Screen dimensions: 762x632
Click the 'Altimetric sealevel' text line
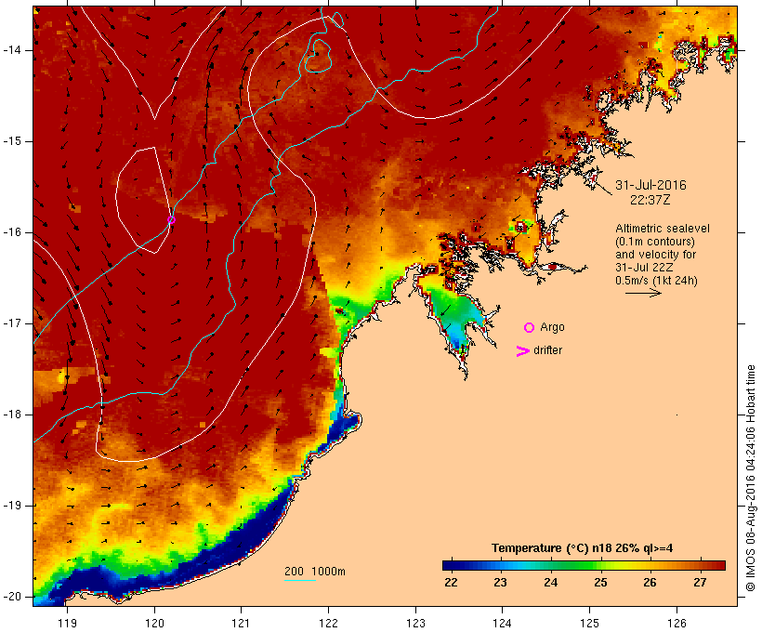tap(663, 229)
